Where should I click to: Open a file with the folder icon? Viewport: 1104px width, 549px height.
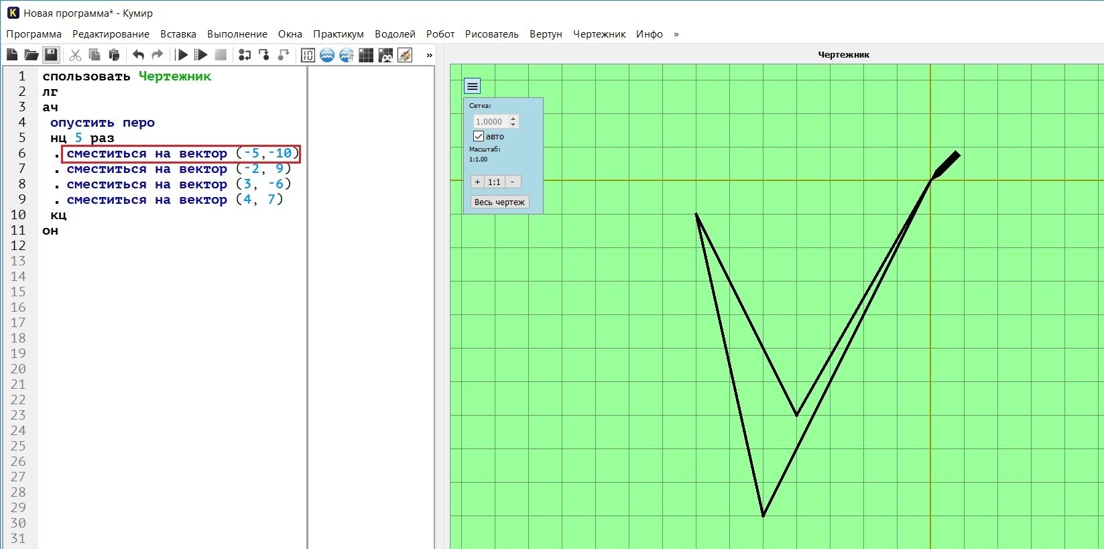[x=32, y=55]
